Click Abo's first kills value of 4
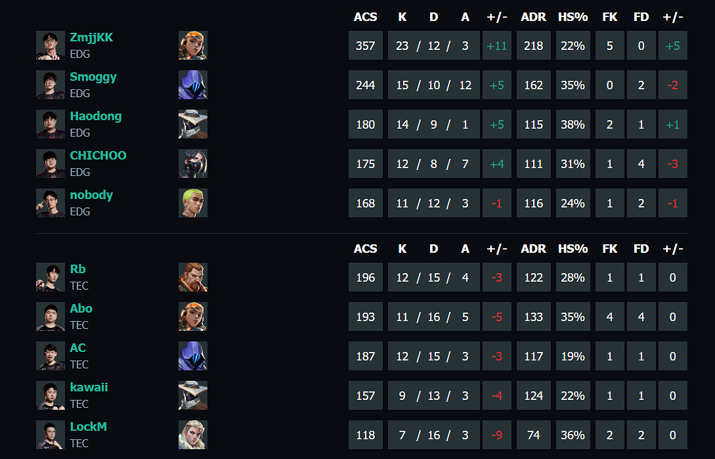715x459 pixels. click(x=609, y=317)
